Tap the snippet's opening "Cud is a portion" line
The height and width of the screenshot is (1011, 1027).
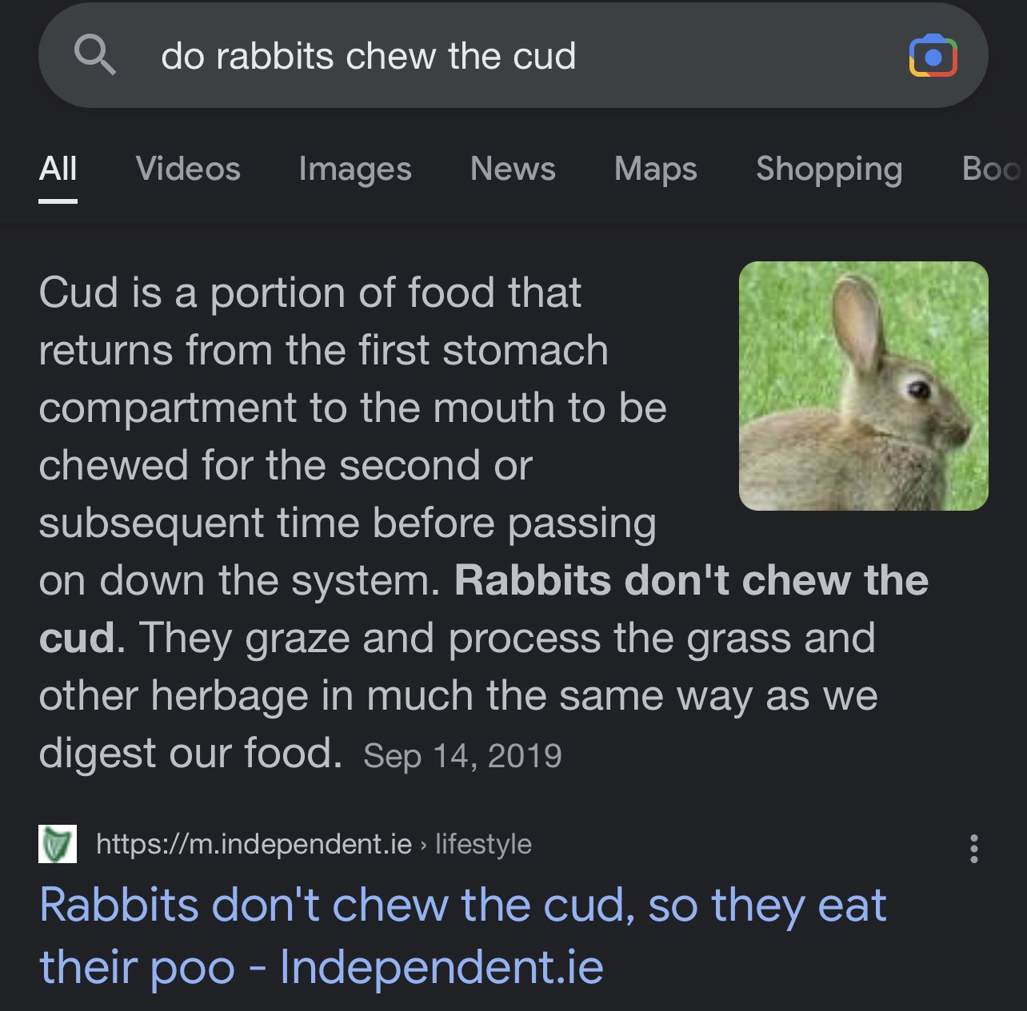pyautogui.click(x=310, y=293)
